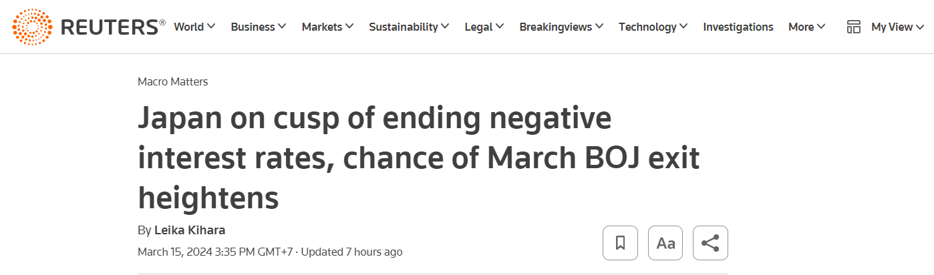Expand the More navigation menu
Image resolution: width=934 pixels, height=275 pixels.
point(806,27)
